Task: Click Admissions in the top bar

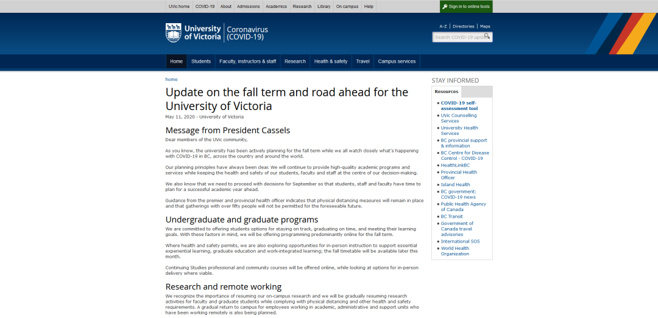Action: 248,7
